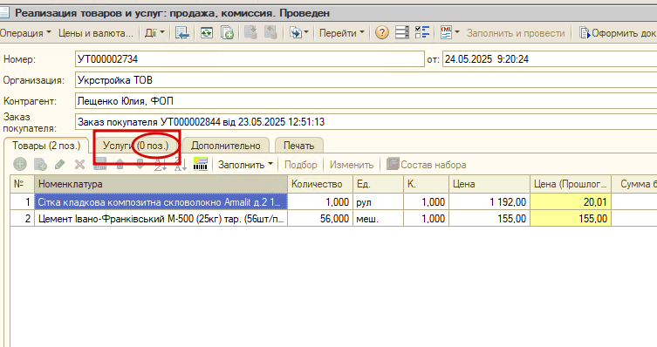Screen dimensions: 657x347
Task: Click the post document icon
Action: tap(250, 32)
